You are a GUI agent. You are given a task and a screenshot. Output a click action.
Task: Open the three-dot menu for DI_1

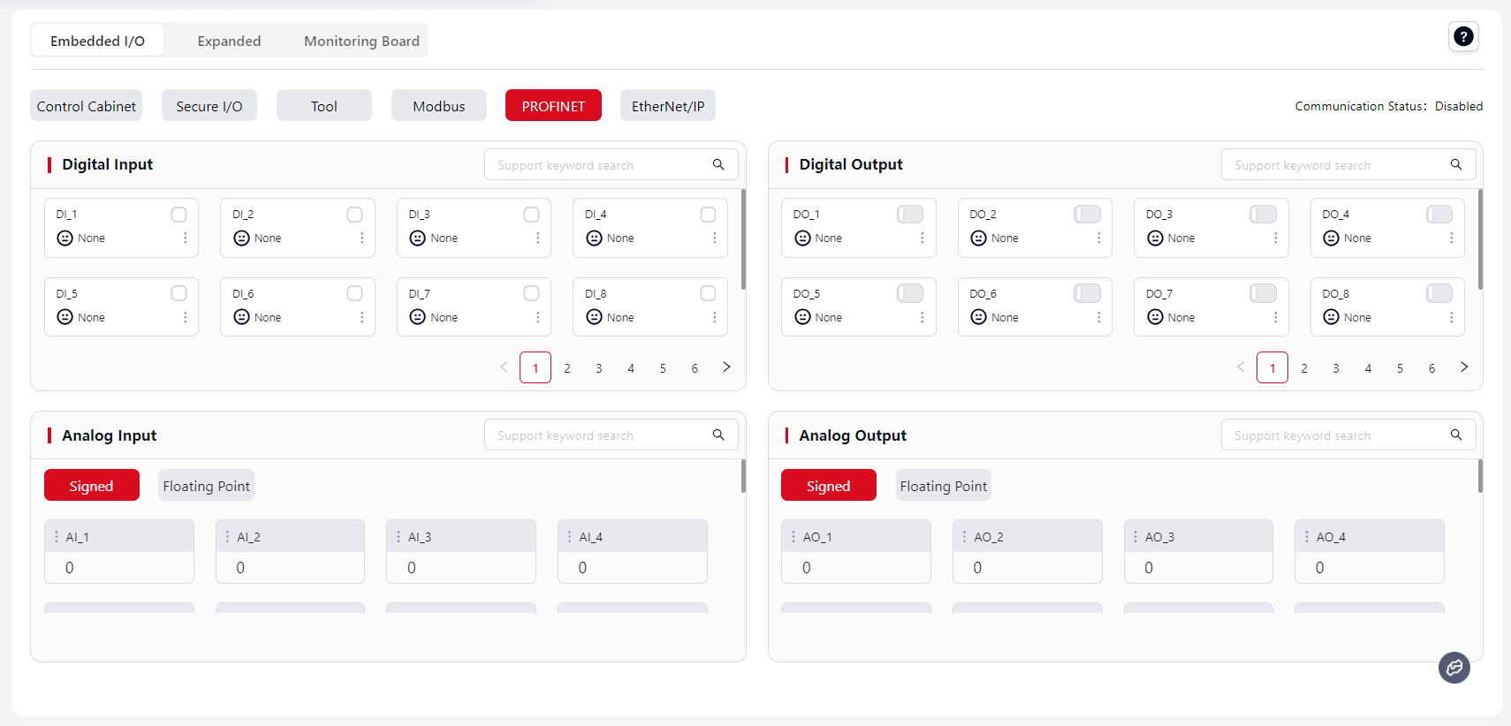[185, 238]
